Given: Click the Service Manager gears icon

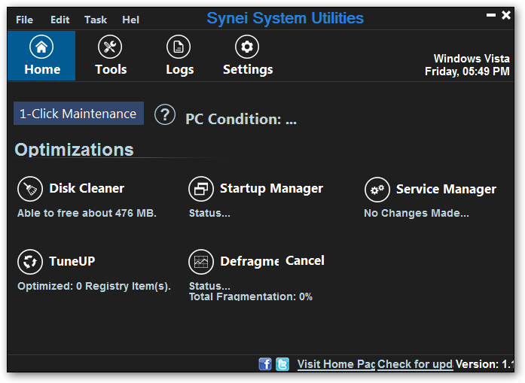Looking at the screenshot, I should (x=377, y=190).
